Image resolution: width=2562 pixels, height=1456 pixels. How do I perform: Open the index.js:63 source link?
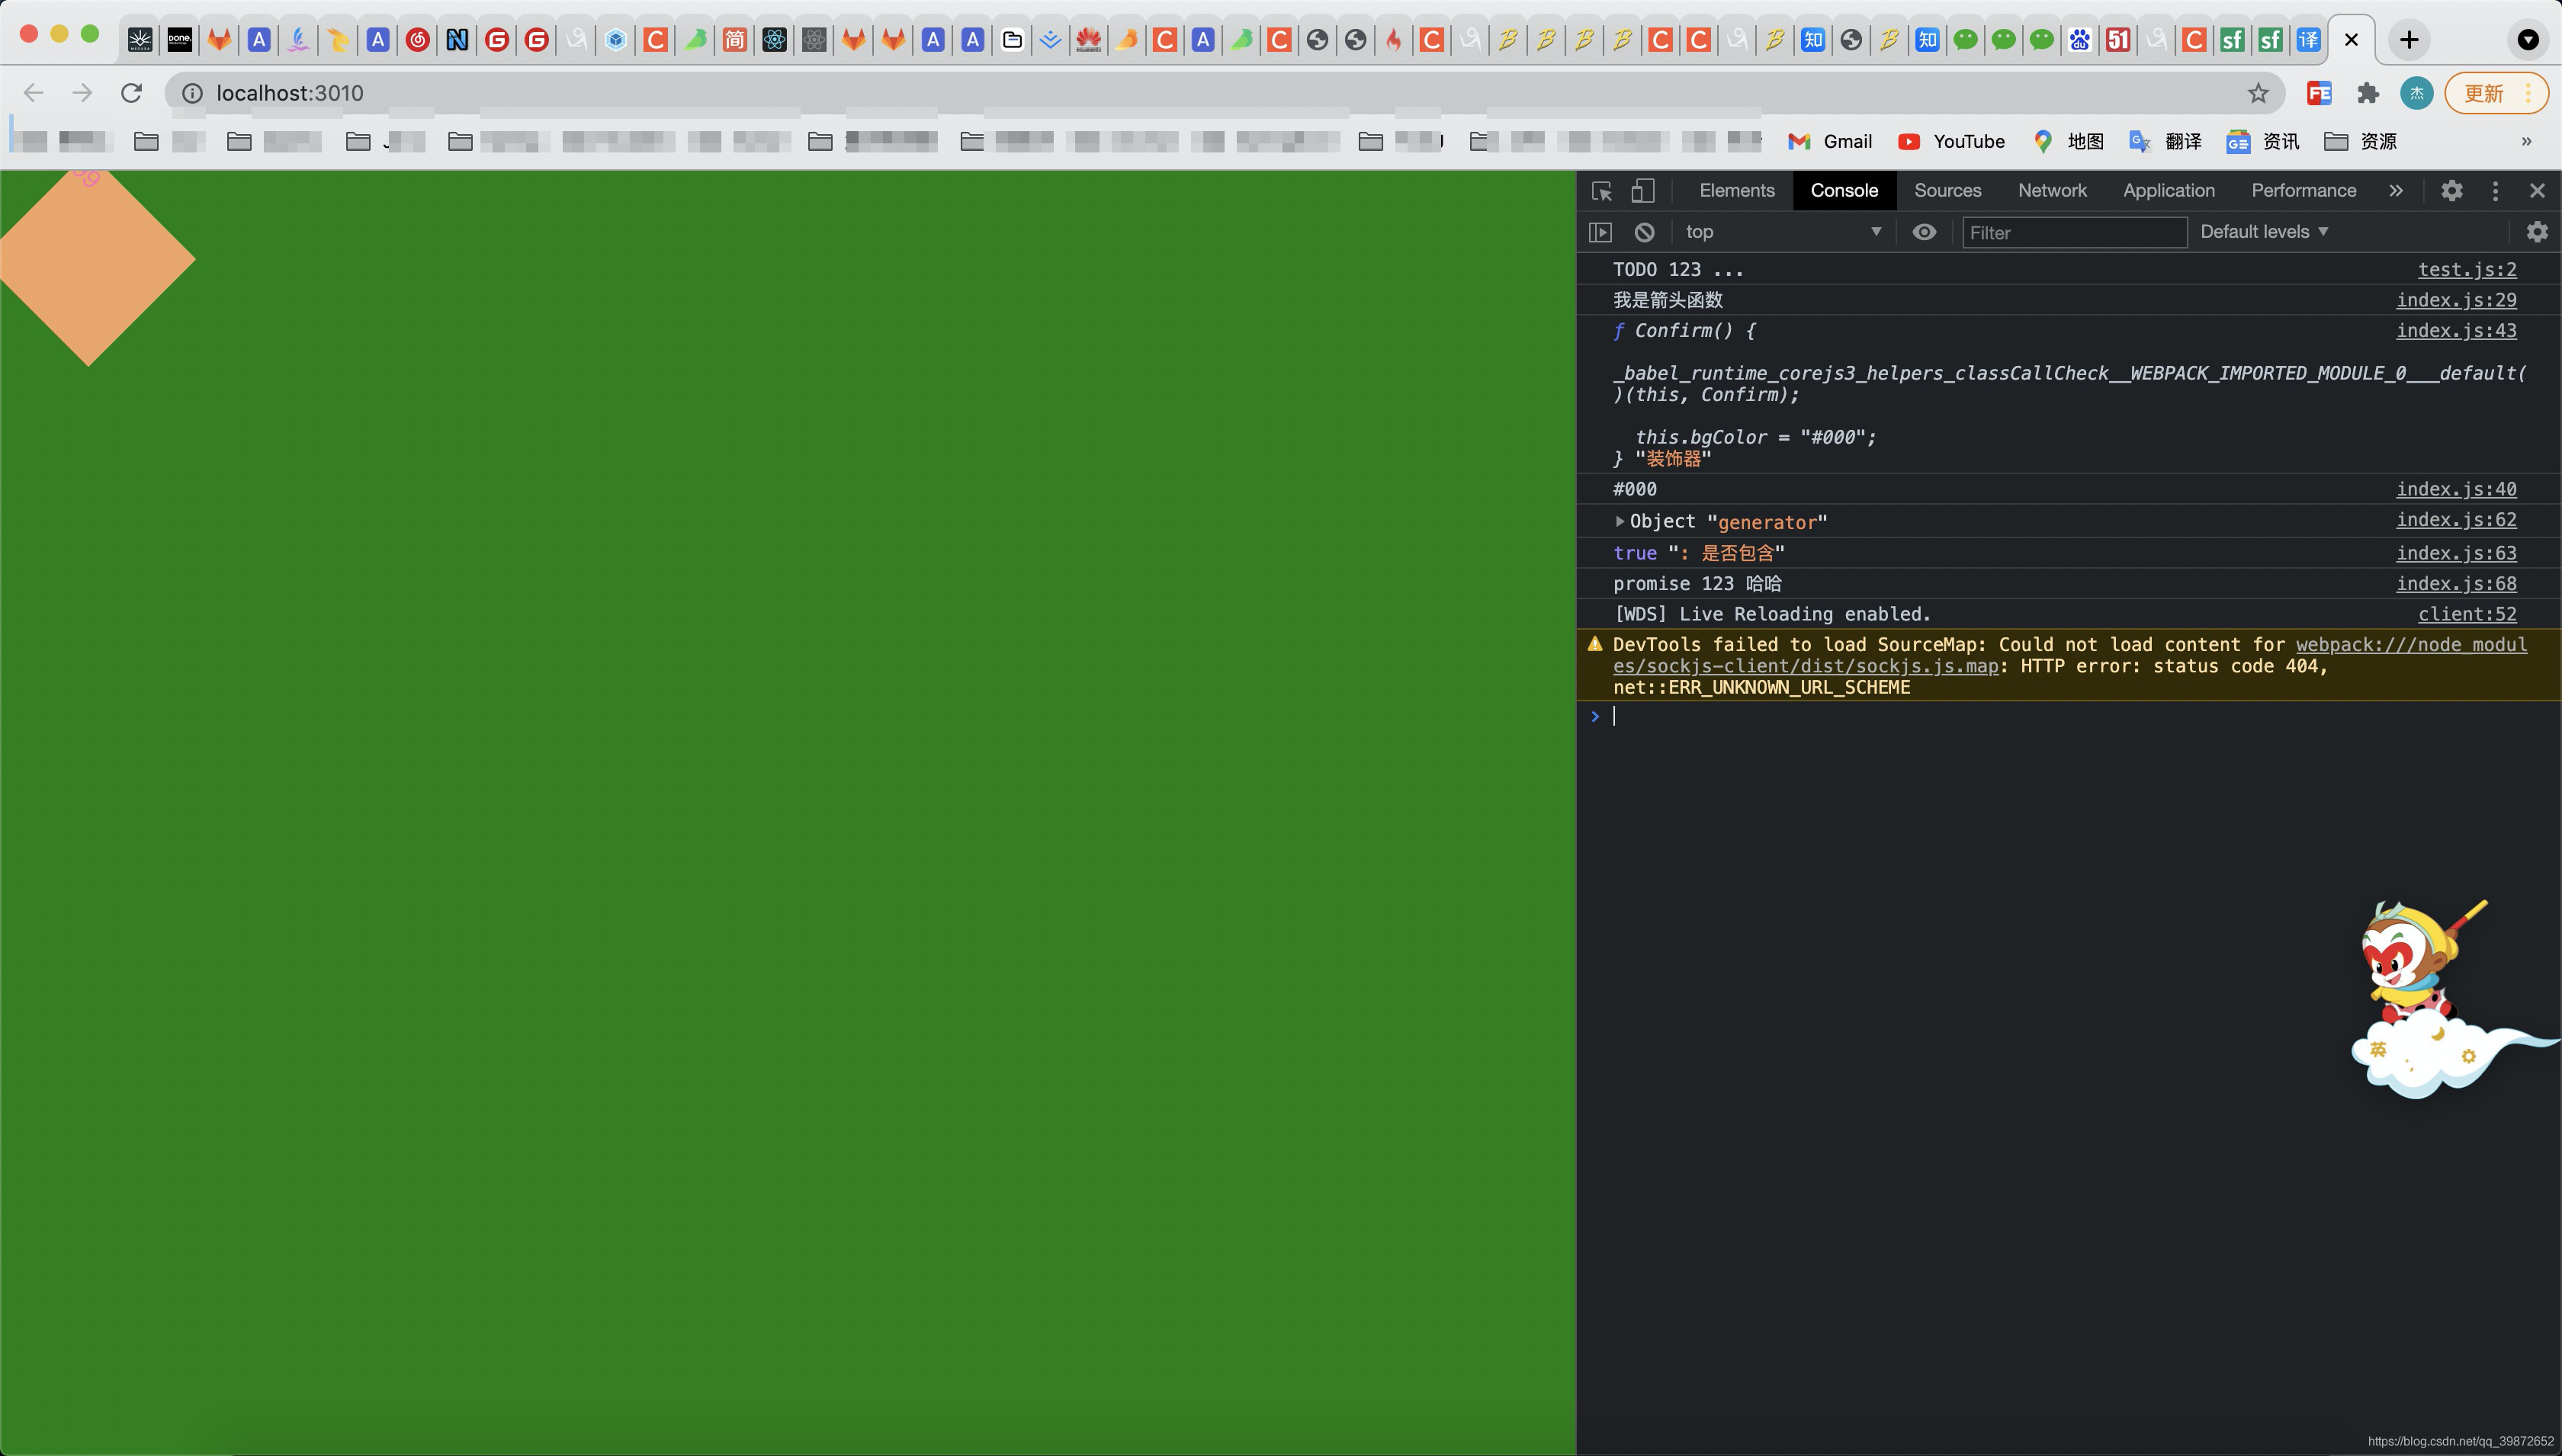pos(2455,553)
